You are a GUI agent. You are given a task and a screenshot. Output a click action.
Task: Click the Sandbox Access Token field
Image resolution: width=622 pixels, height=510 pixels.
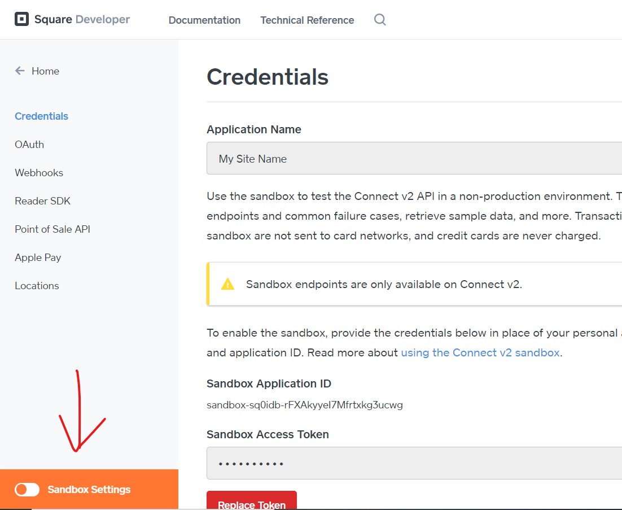pyautogui.click(x=414, y=463)
